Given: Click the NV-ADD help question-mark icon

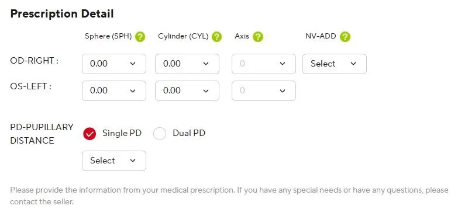Looking at the screenshot, I should (x=345, y=37).
